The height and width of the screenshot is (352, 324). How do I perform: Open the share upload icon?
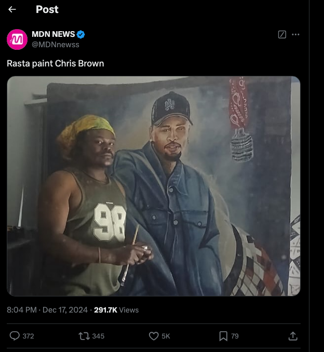[x=293, y=336]
